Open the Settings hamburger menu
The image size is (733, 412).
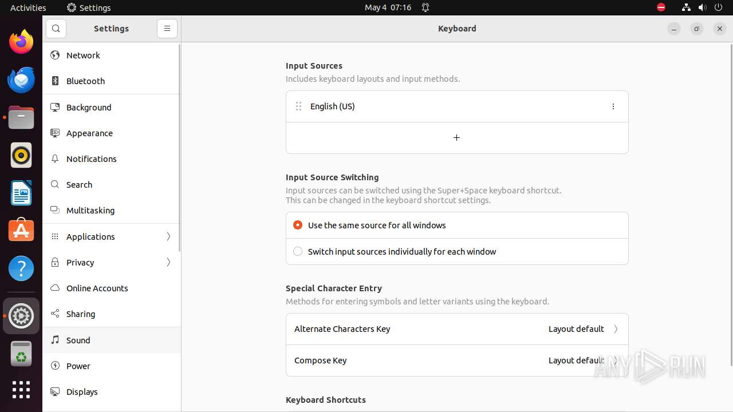tap(167, 29)
